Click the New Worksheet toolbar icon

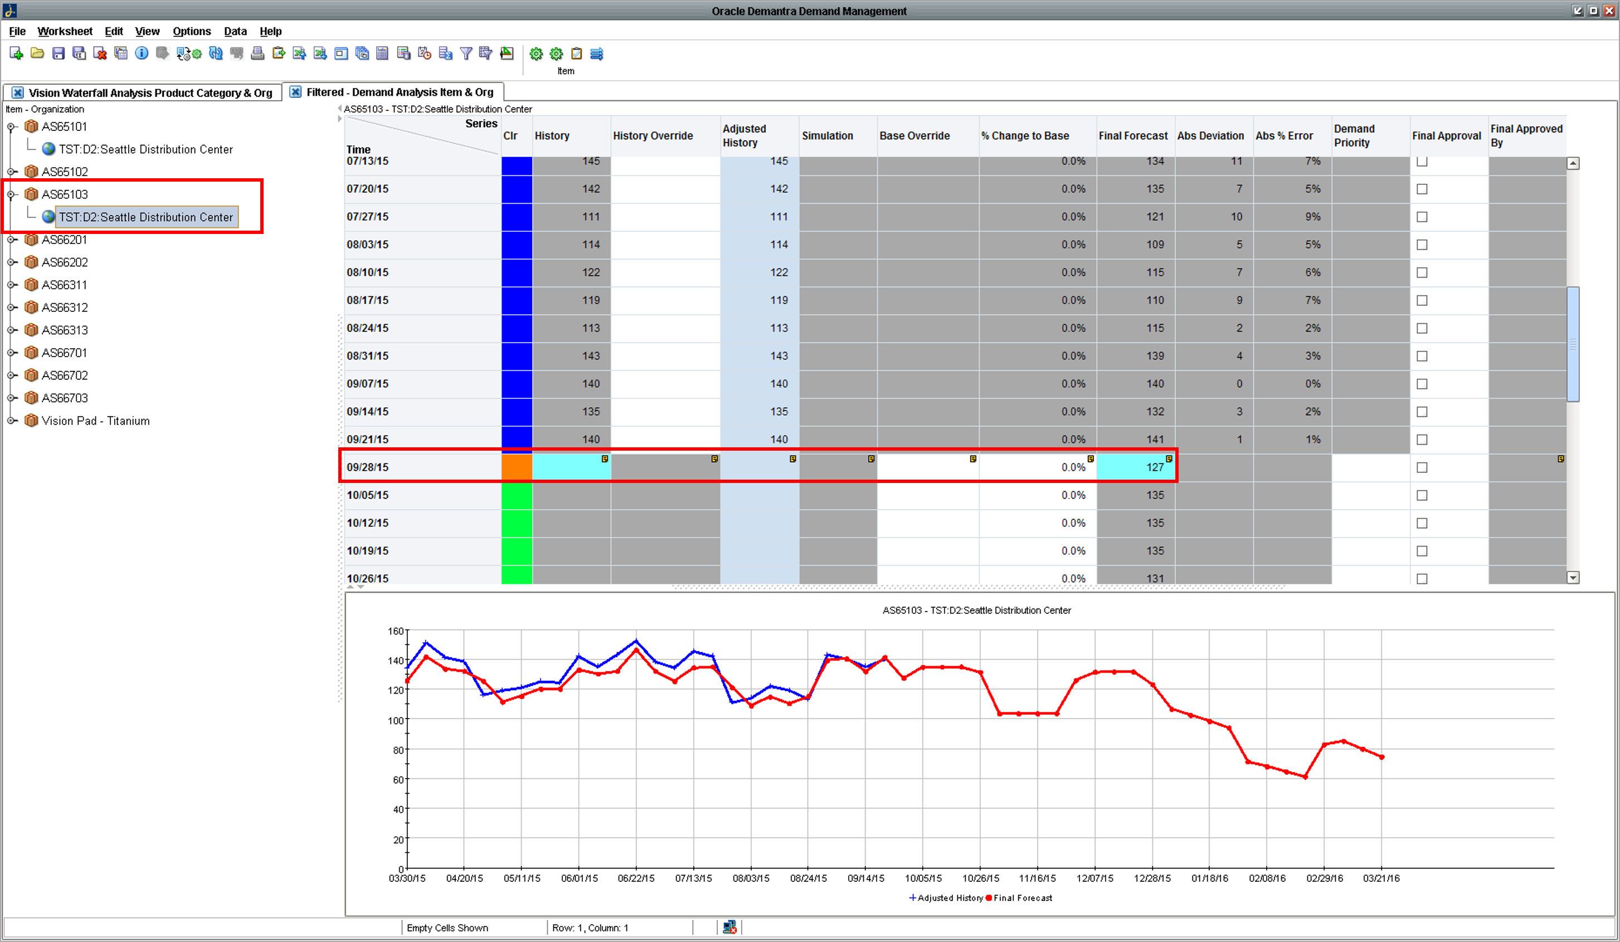click(16, 54)
